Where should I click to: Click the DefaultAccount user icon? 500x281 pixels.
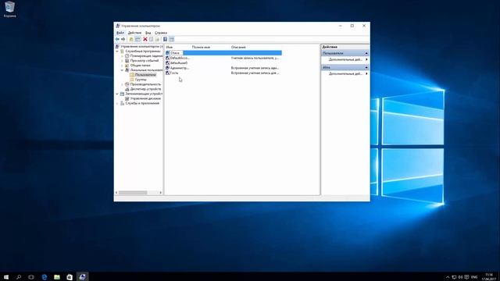click(167, 58)
